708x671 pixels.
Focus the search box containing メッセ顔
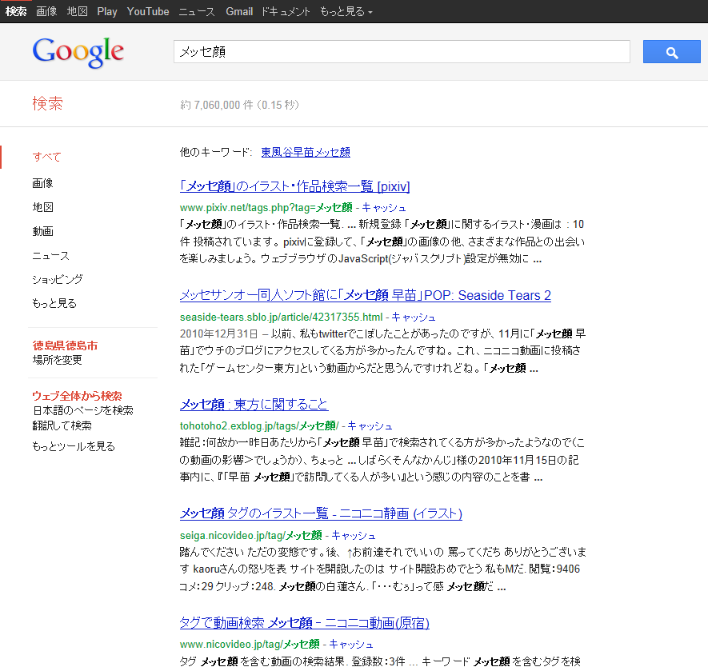[x=402, y=51]
